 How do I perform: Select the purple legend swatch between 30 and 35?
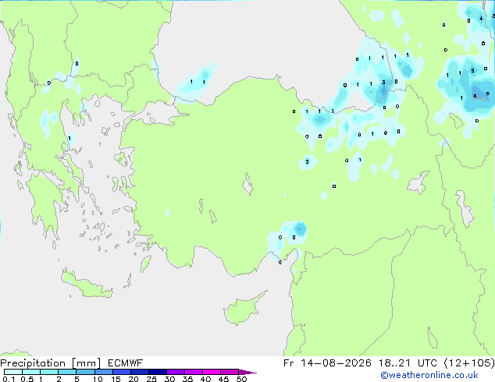tap(176, 372)
